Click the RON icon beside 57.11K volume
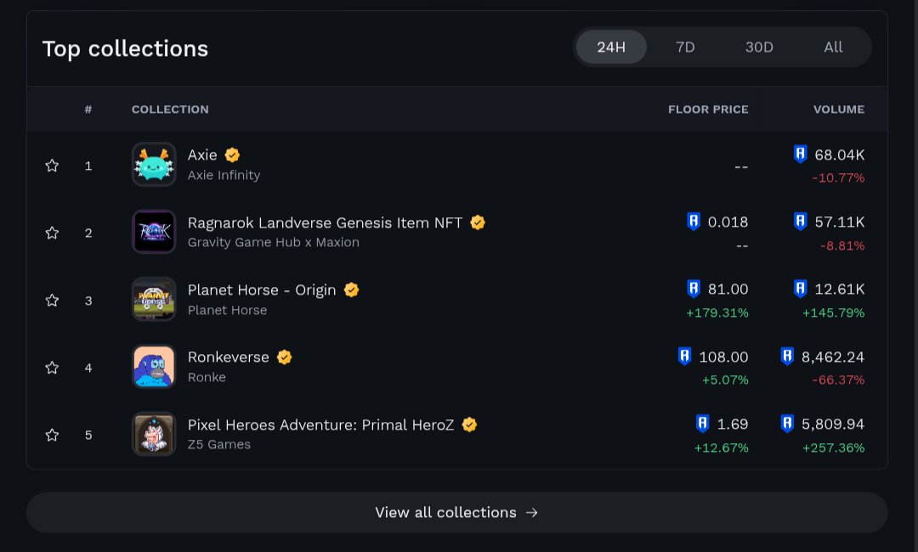The width and height of the screenshot is (918, 552). coord(801,221)
